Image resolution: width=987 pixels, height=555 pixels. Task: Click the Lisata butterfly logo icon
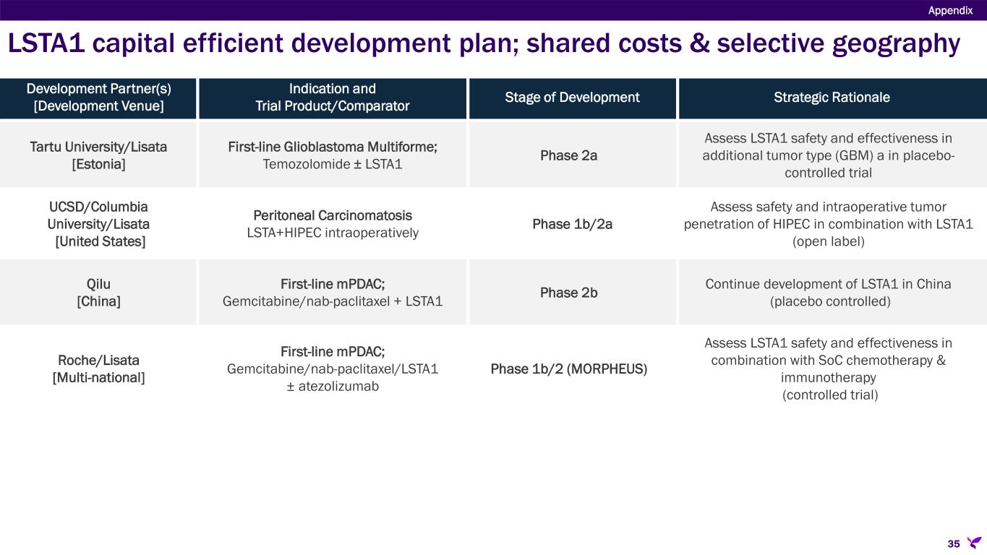click(974, 542)
